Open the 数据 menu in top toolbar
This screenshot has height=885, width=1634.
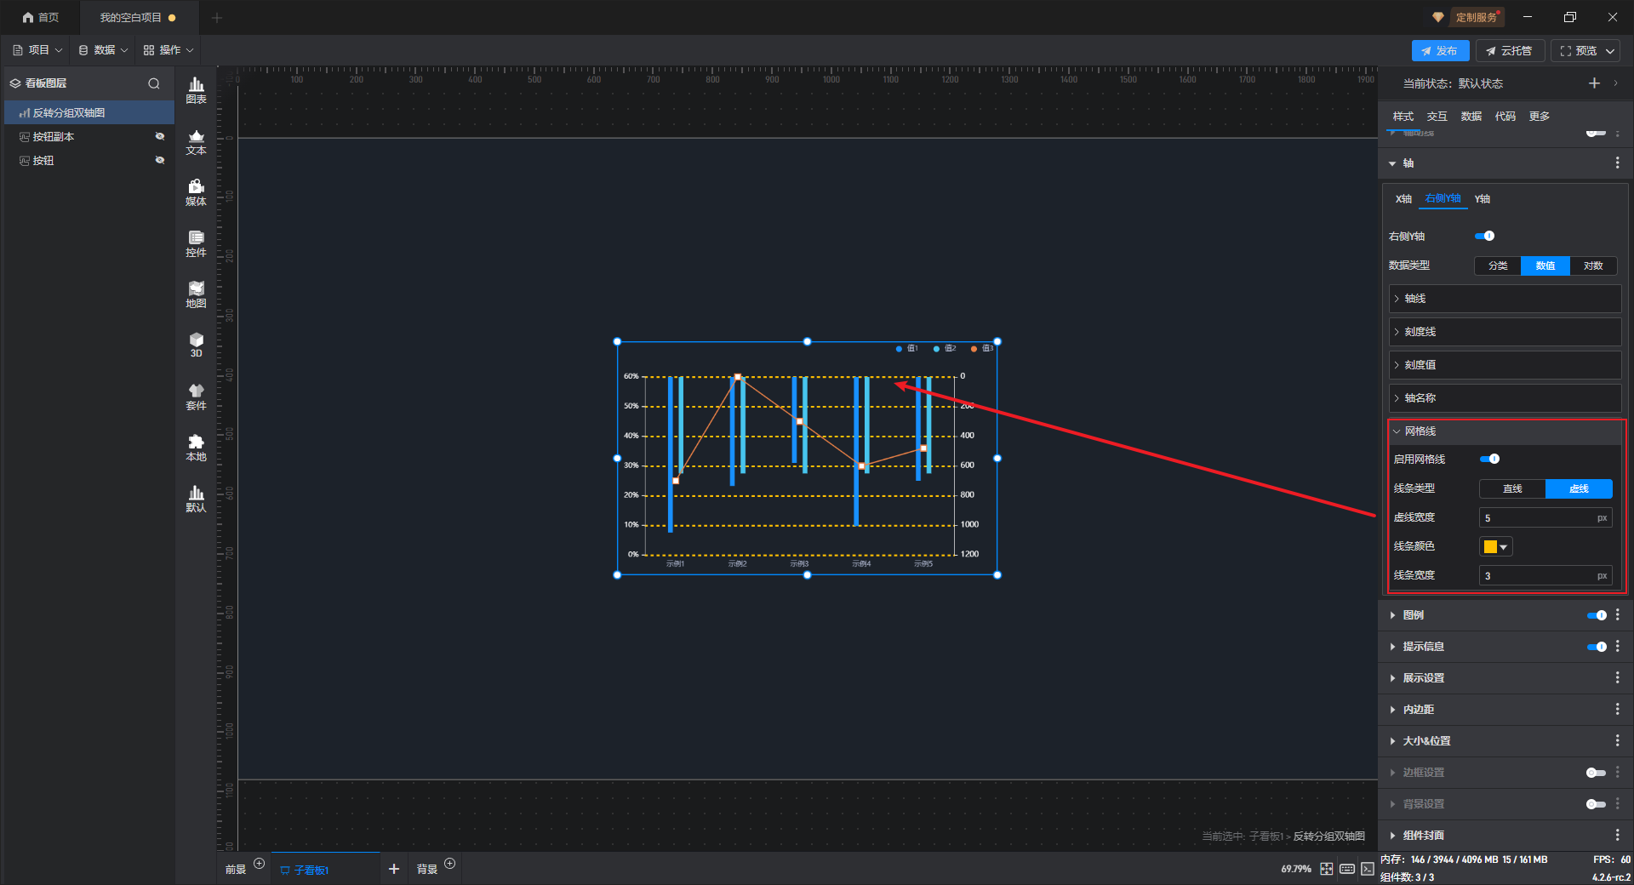(x=104, y=50)
